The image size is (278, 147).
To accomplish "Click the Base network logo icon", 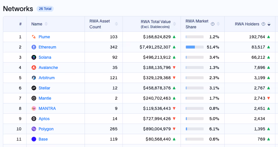I will coord(34,139).
